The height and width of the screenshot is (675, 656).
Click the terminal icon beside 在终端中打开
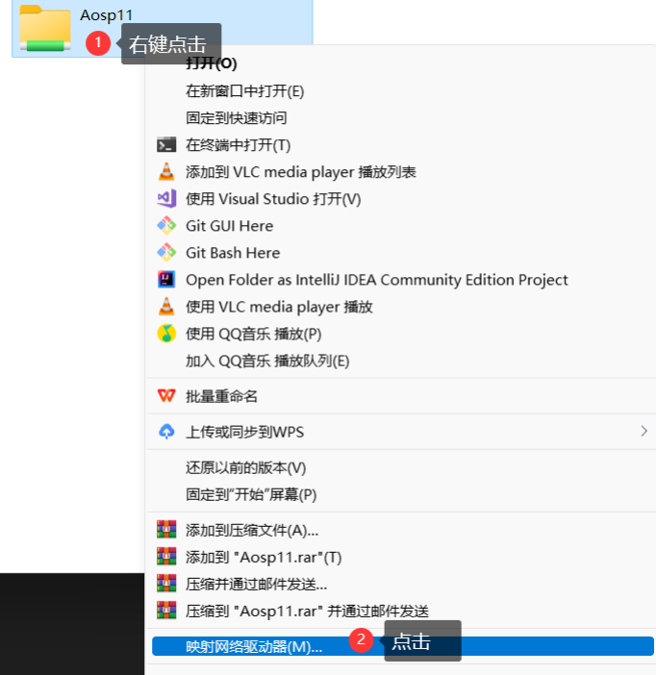166,145
